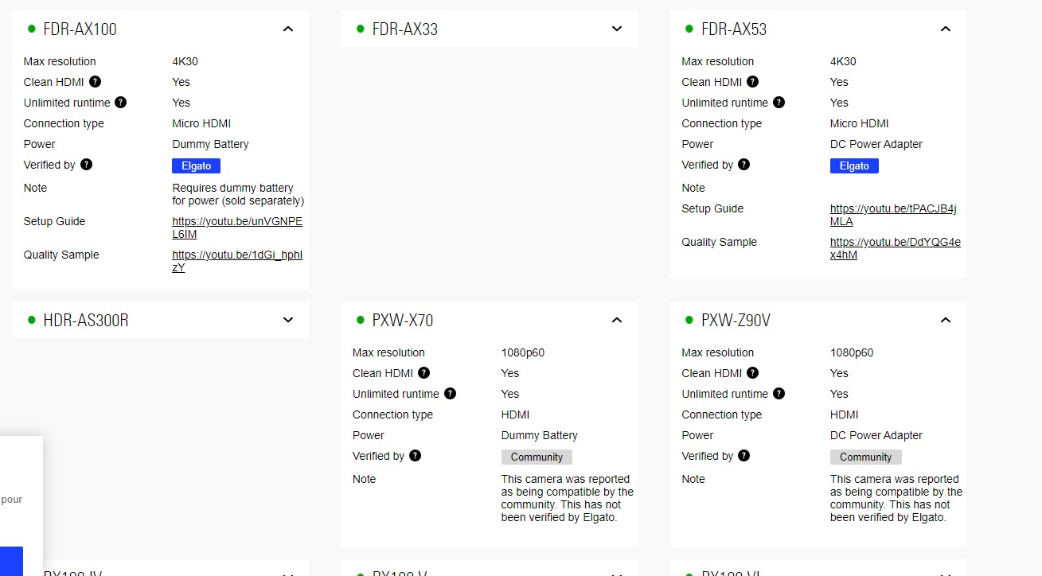1042x576 pixels.
Task: Collapse the FDR-AX53 section chevron
Action: [x=946, y=29]
